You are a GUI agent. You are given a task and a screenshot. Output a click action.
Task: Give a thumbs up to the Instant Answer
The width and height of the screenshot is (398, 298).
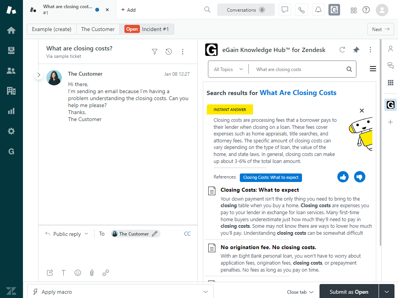tap(343, 177)
